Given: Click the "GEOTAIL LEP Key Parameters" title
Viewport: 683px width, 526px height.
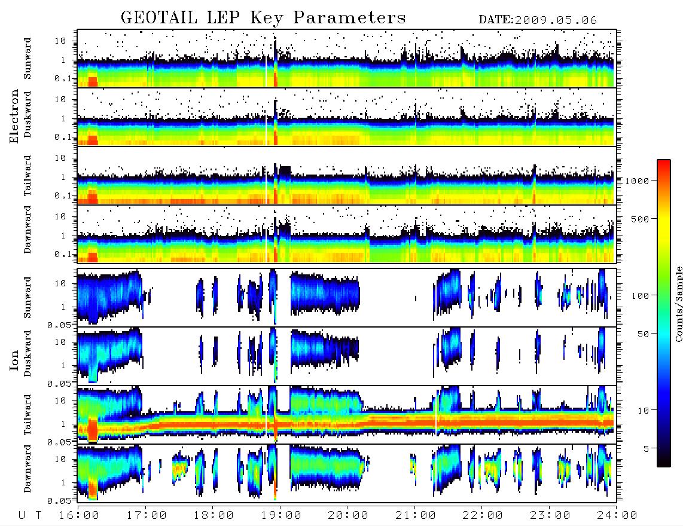Looking at the screenshot, I should pyautogui.click(x=263, y=18).
